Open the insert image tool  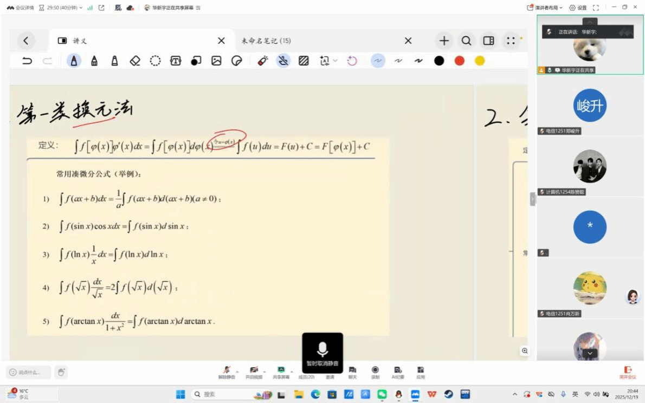pos(216,61)
